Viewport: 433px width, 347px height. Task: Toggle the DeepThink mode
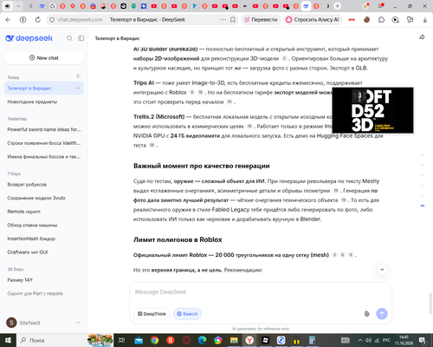coord(152,314)
